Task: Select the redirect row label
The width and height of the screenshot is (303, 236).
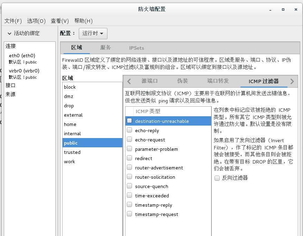Action: coord(144,158)
